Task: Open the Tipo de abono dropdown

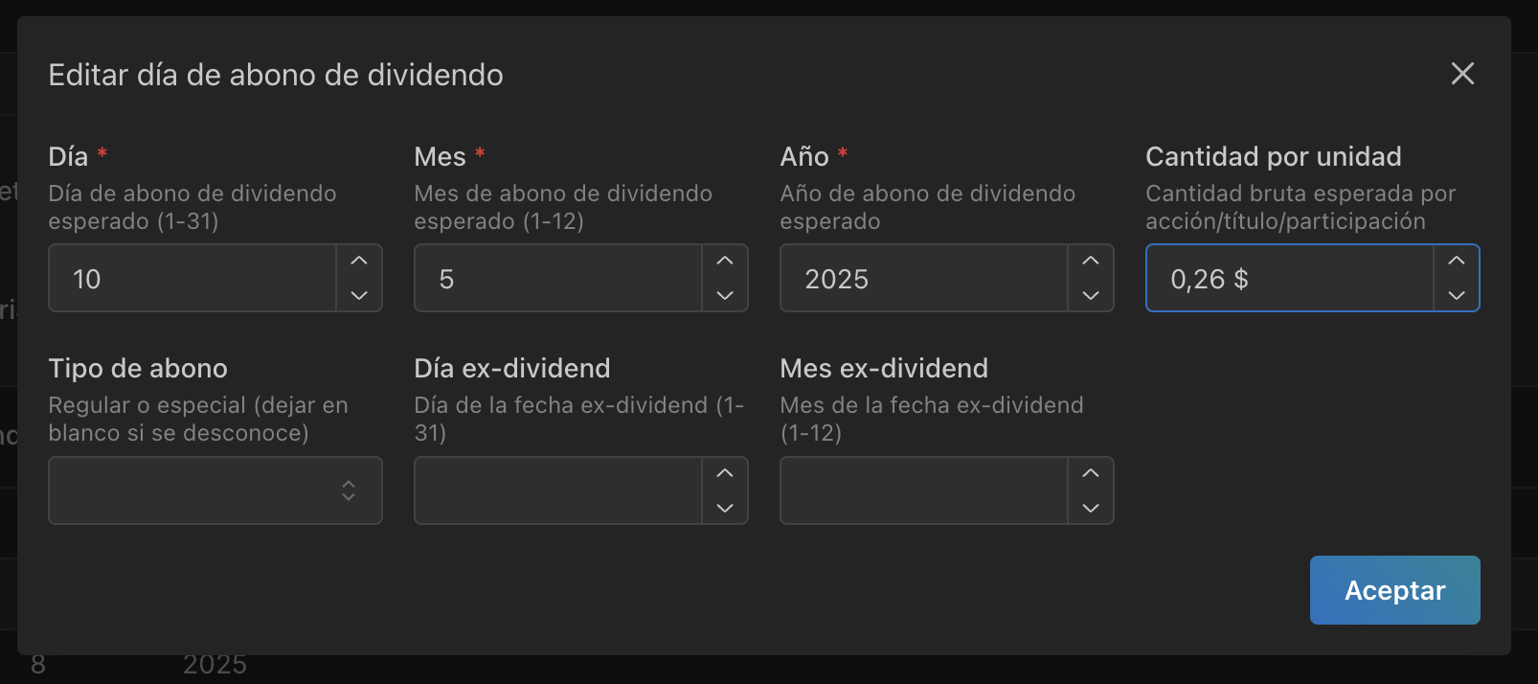Action: point(215,490)
